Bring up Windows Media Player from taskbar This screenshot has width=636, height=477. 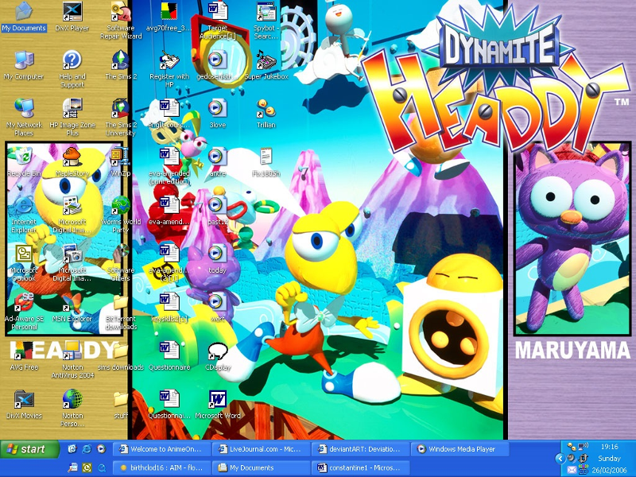460,449
